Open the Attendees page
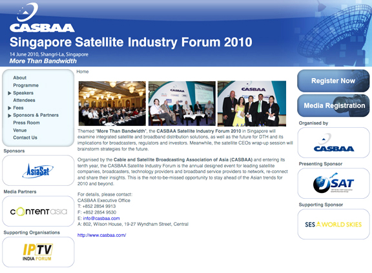Viewport: 372px width, 273px height. [x=24, y=100]
